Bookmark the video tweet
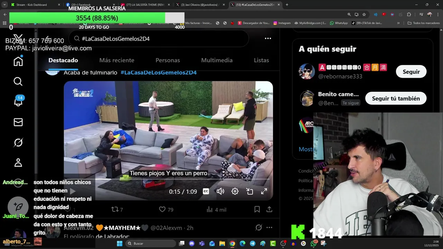The height and width of the screenshot is (249, 443). [257, 209]
